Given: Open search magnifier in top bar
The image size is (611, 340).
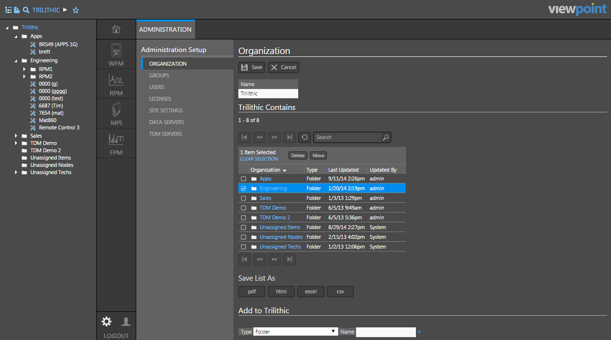Looking at the screenshot, I should 26,10.
